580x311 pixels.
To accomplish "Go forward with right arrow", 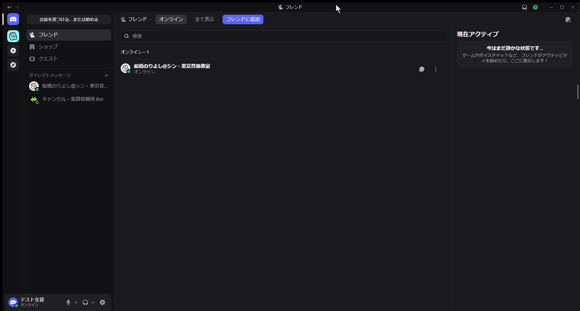I will 17,7.
